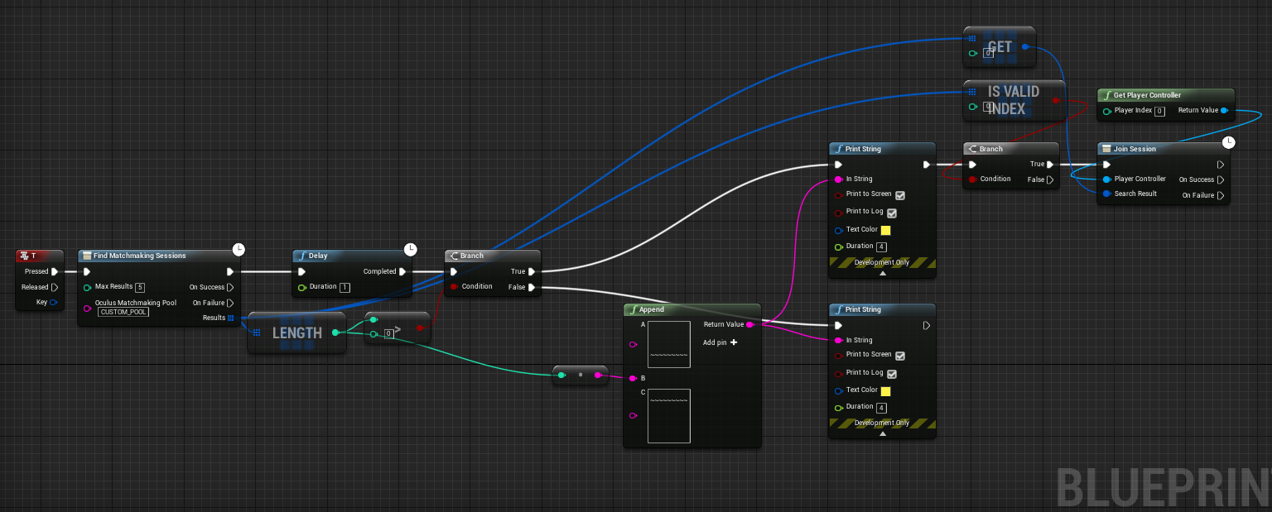Select the IS VALID INDEX node

click(1014, 100)
